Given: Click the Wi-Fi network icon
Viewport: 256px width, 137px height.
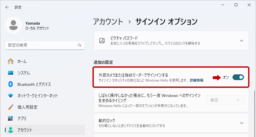Looking at the screenshot, I should (11, 96).
